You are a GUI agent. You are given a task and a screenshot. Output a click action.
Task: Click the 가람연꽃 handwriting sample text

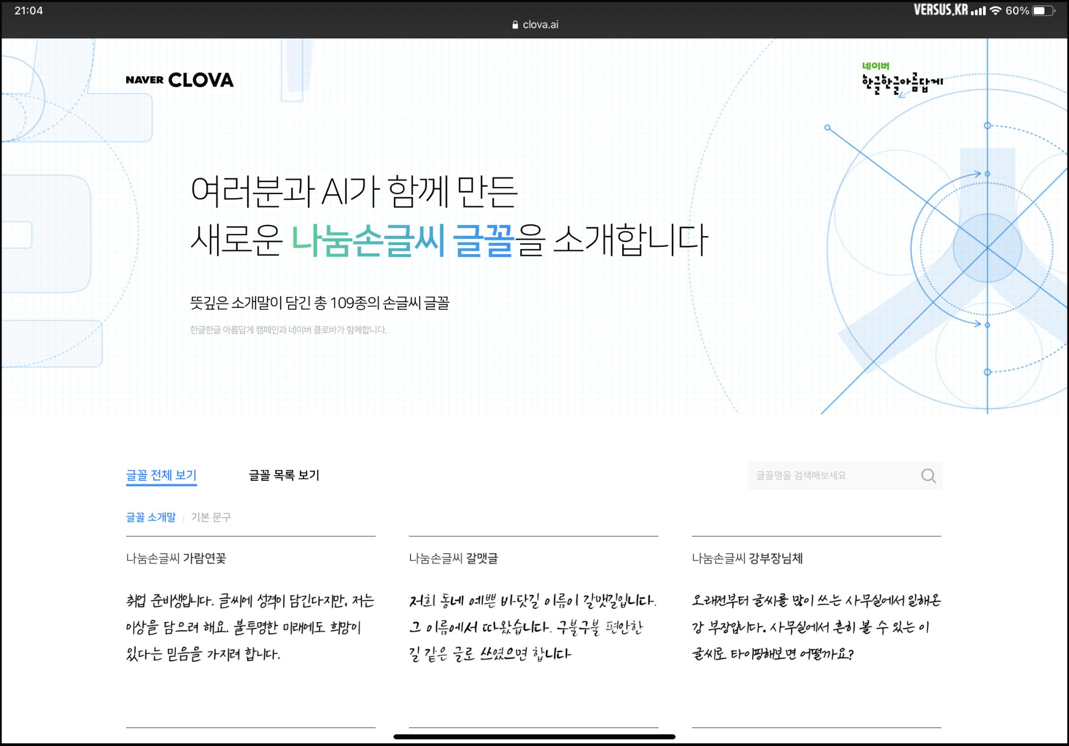point(250,627)
